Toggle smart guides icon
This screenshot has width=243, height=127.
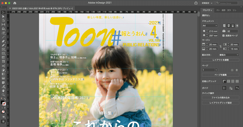(x=237, y=88)
